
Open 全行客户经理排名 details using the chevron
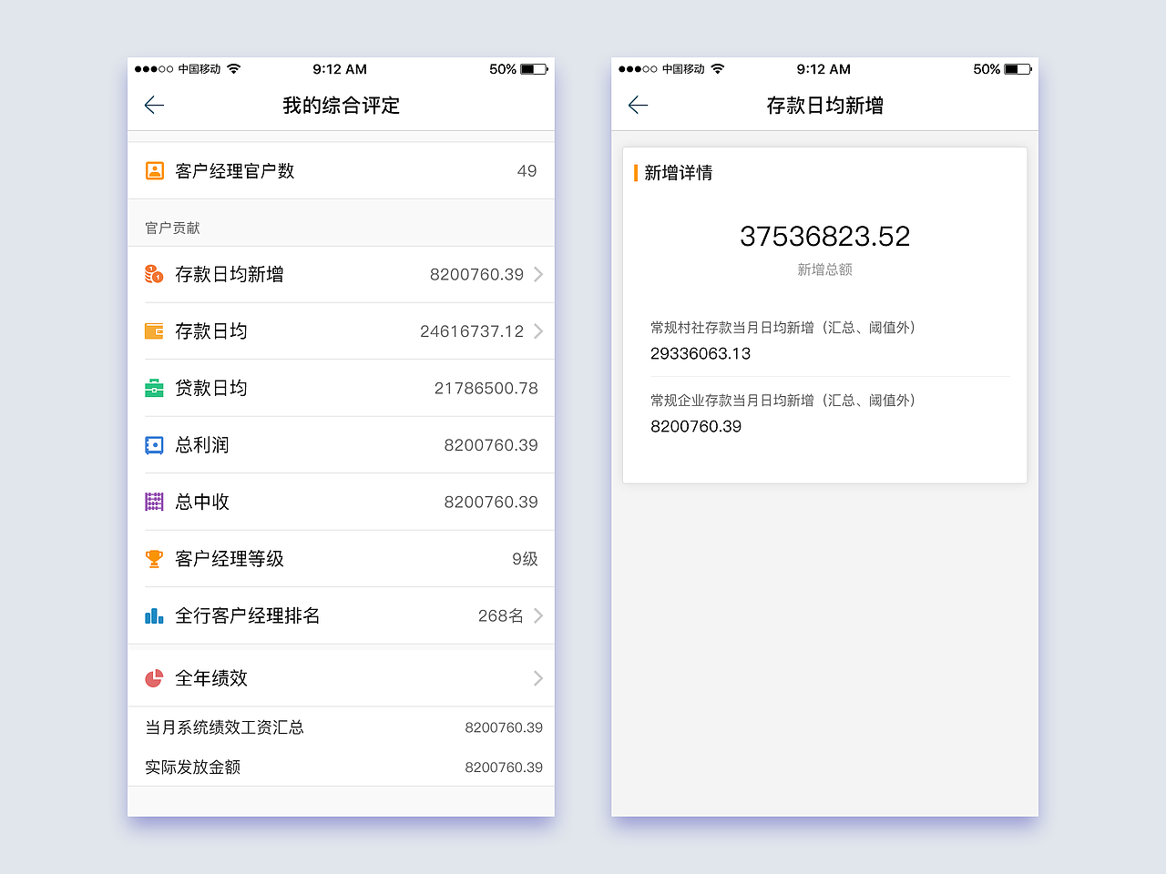tap(537, 615)
